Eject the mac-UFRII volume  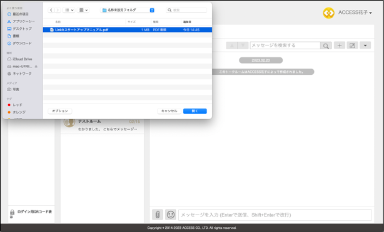click(36, 67)
